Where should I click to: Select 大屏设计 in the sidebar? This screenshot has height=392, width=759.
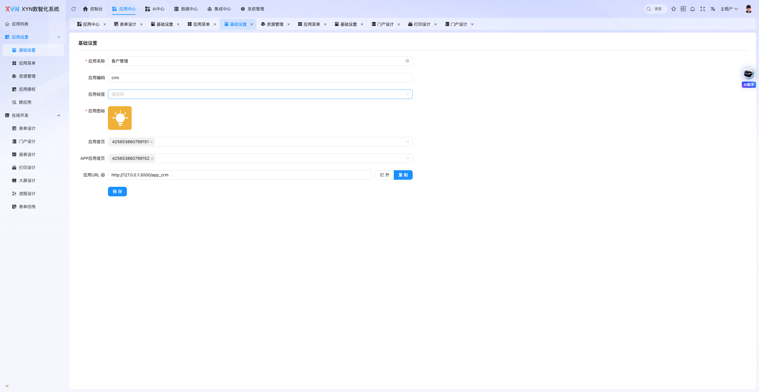coord(33,181)
